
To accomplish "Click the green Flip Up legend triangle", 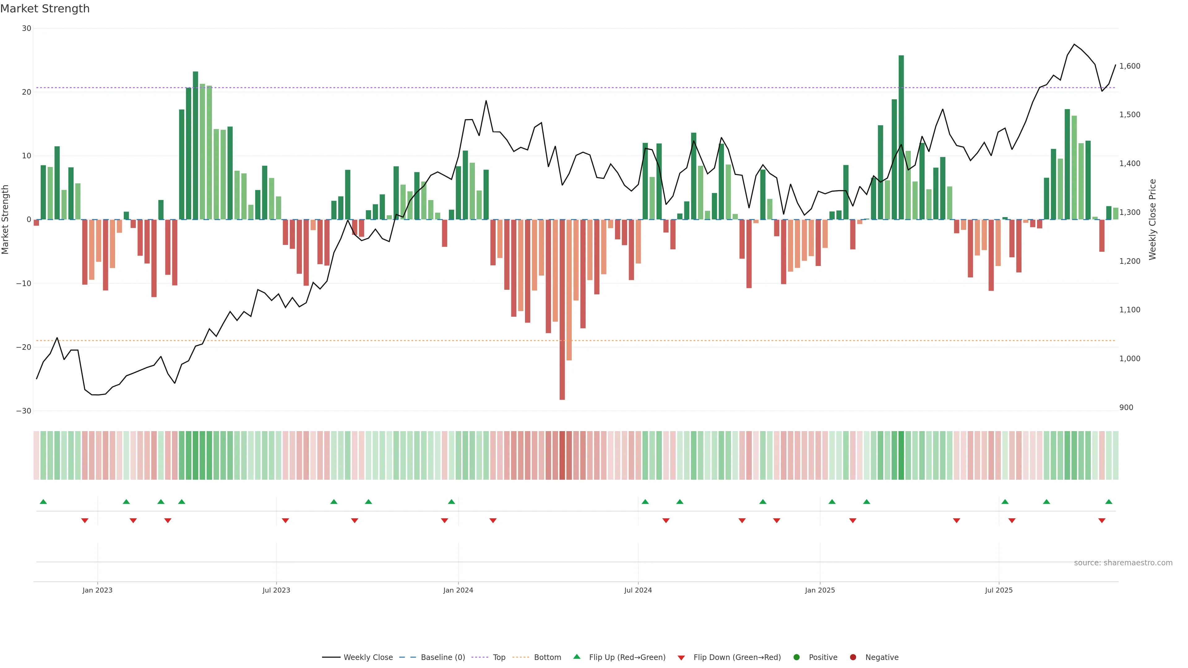I will [576, 657].
